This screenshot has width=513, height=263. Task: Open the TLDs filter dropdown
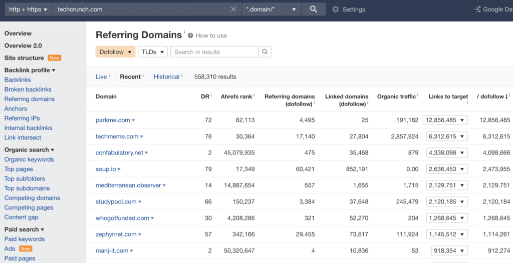[x=152, y=51]
